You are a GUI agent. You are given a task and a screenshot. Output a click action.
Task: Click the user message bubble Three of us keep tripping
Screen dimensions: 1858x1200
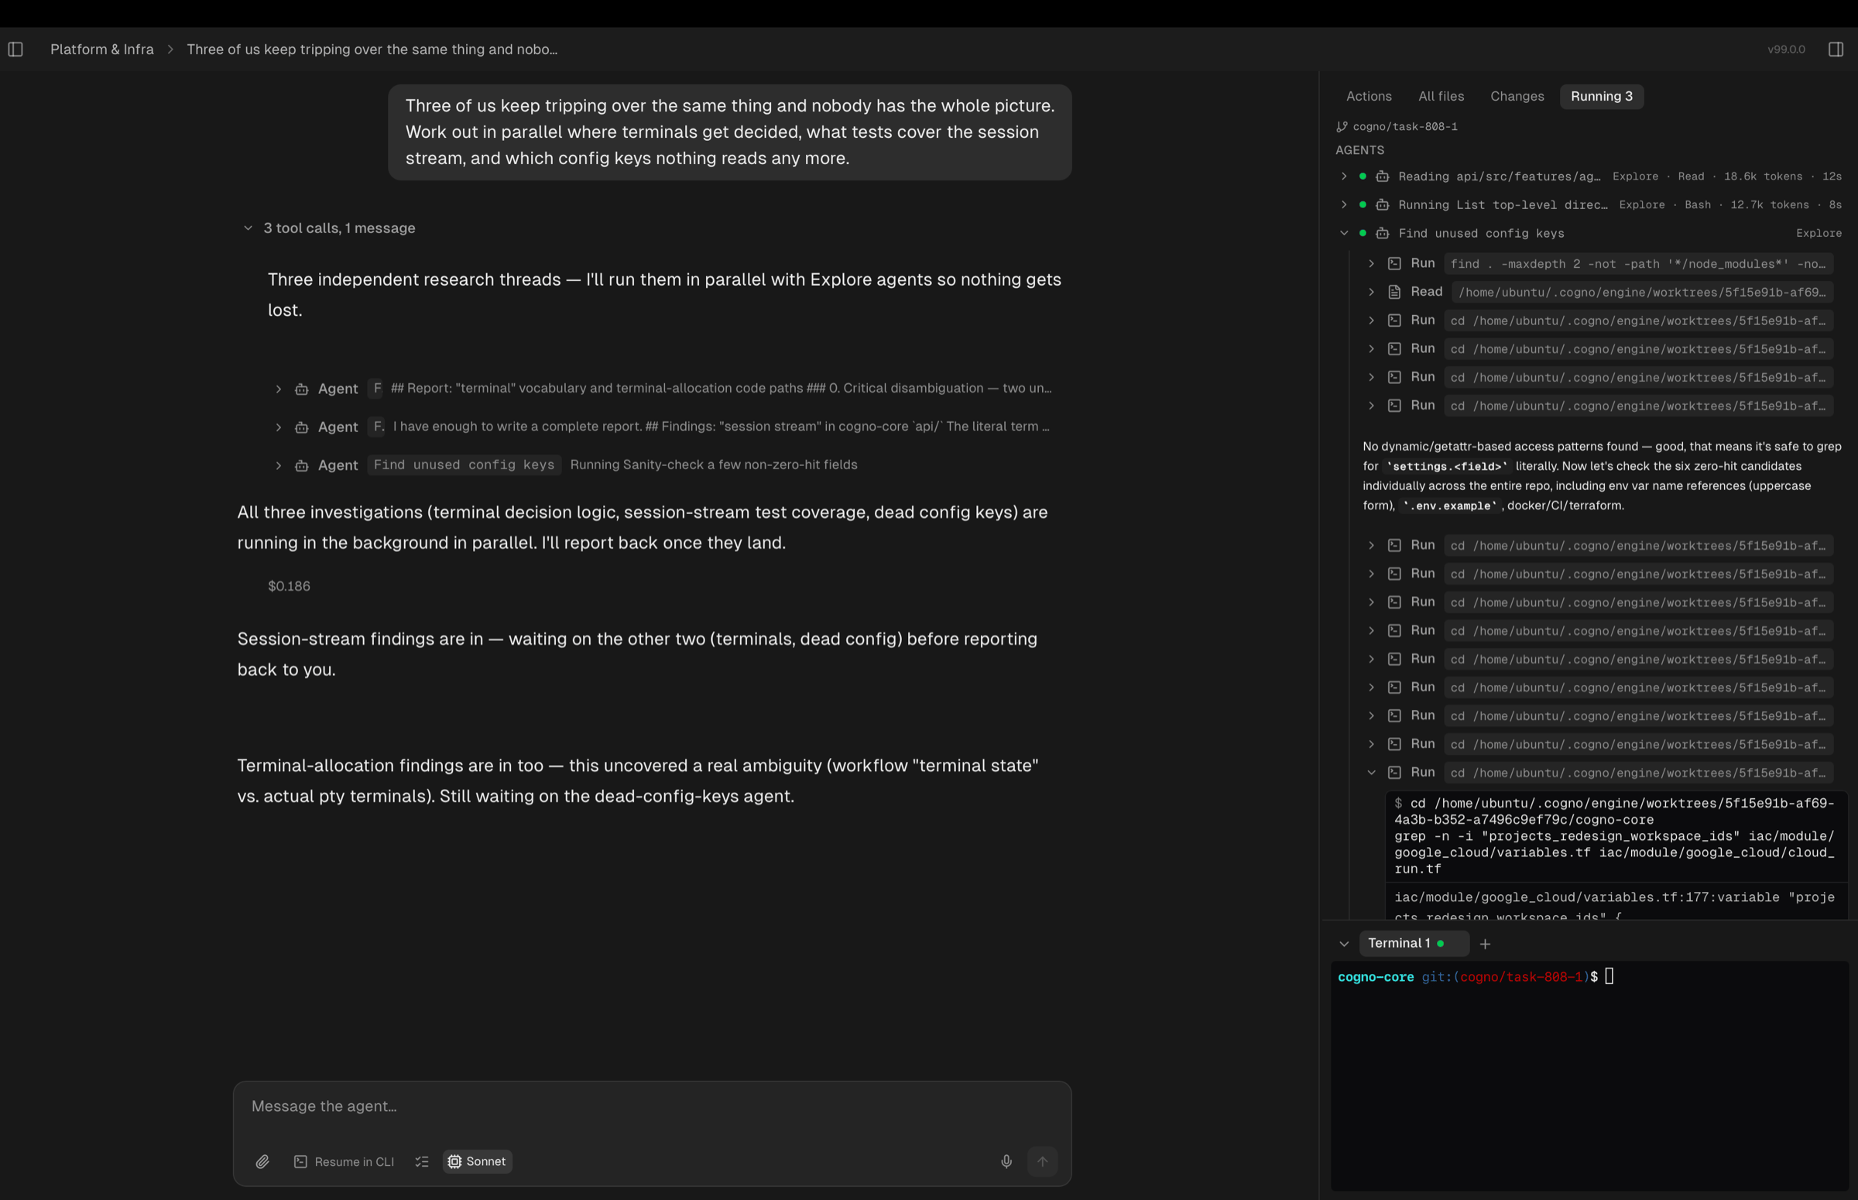[730, 132]
